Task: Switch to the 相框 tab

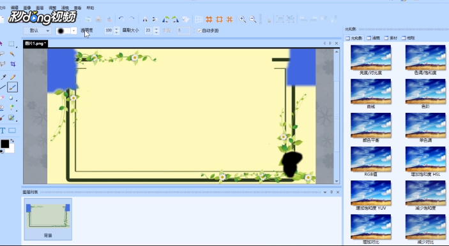Action: [x=408, y=38]
